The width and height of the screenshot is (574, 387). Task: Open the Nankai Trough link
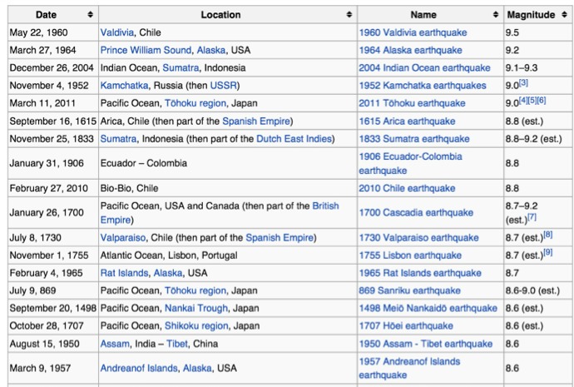[x=196, y=307]
